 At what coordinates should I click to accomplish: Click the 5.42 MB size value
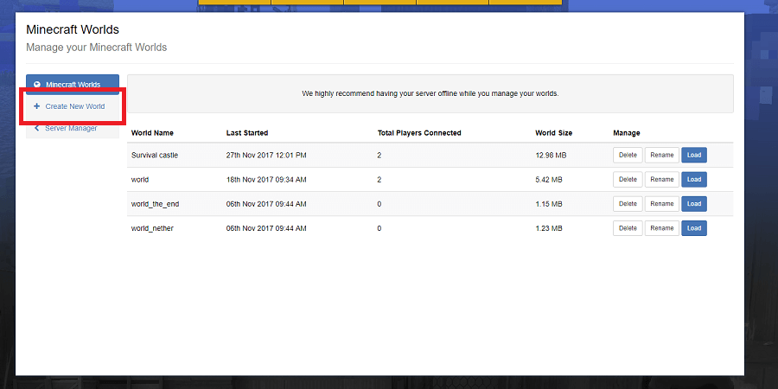[549, 180]
